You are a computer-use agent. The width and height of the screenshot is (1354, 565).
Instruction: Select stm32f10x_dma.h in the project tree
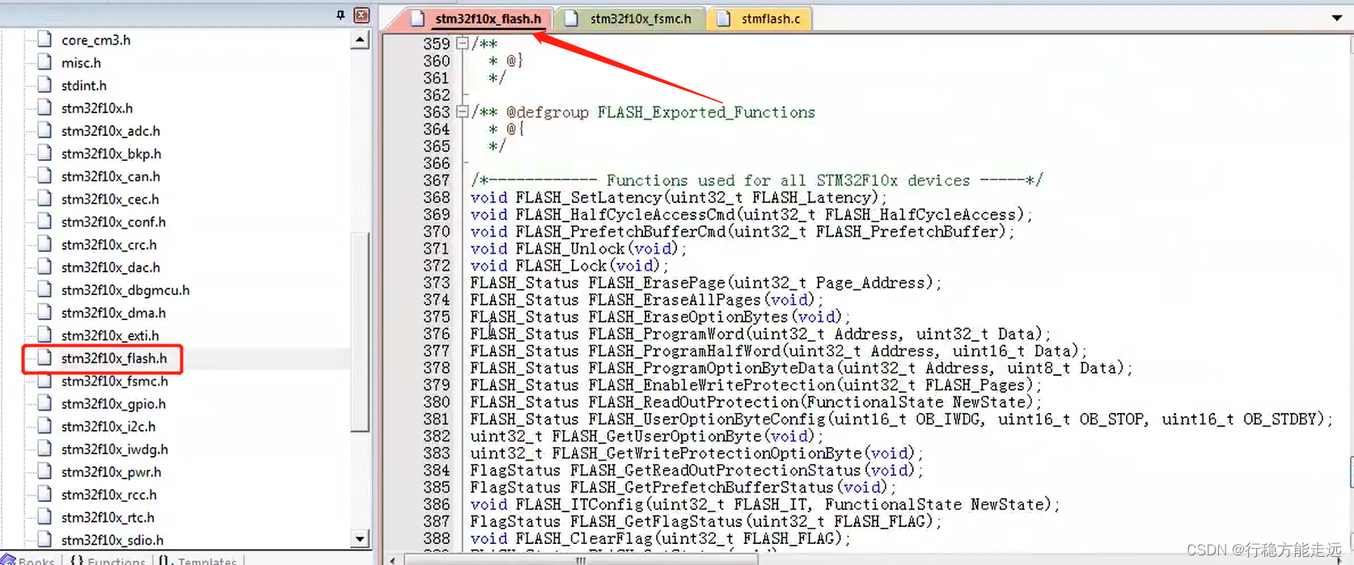[x=113, y=312]
